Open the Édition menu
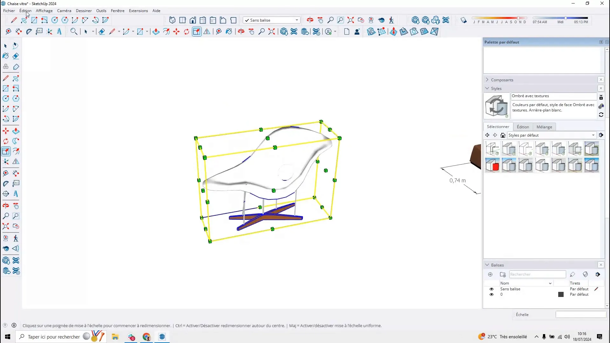Viewport: 610px width, 343px height. (25, 10)
